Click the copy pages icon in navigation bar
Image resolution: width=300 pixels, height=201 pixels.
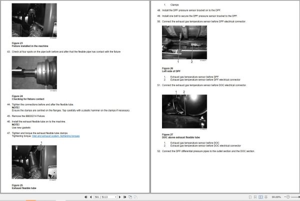pos(130,197)
